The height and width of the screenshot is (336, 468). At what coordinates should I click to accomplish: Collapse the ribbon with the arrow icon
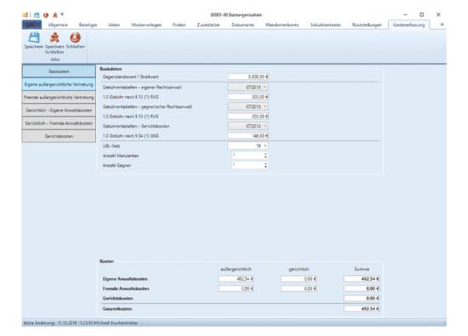pyautogui.click(x=442, y=25)
